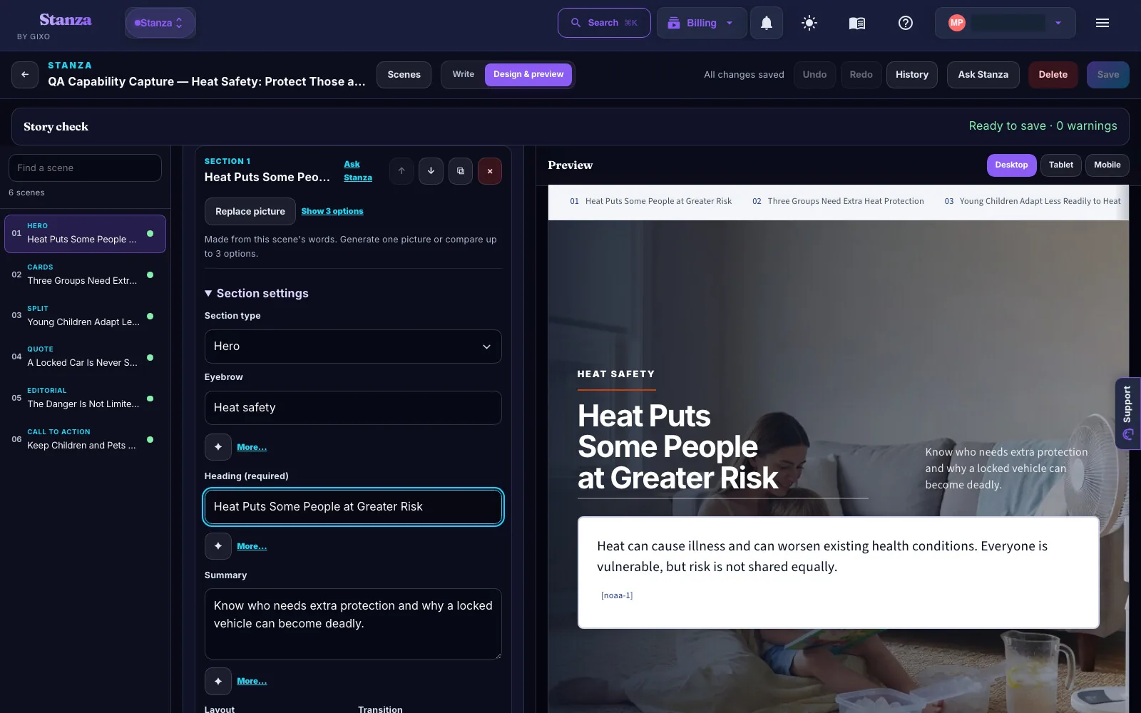Open the documentation book icon

(856, 23)
